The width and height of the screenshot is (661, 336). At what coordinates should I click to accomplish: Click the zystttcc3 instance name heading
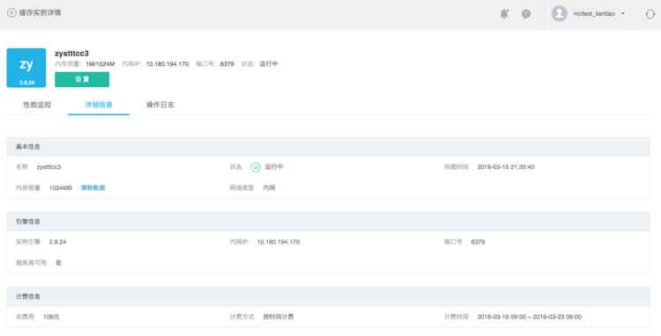tap(71, 54)
